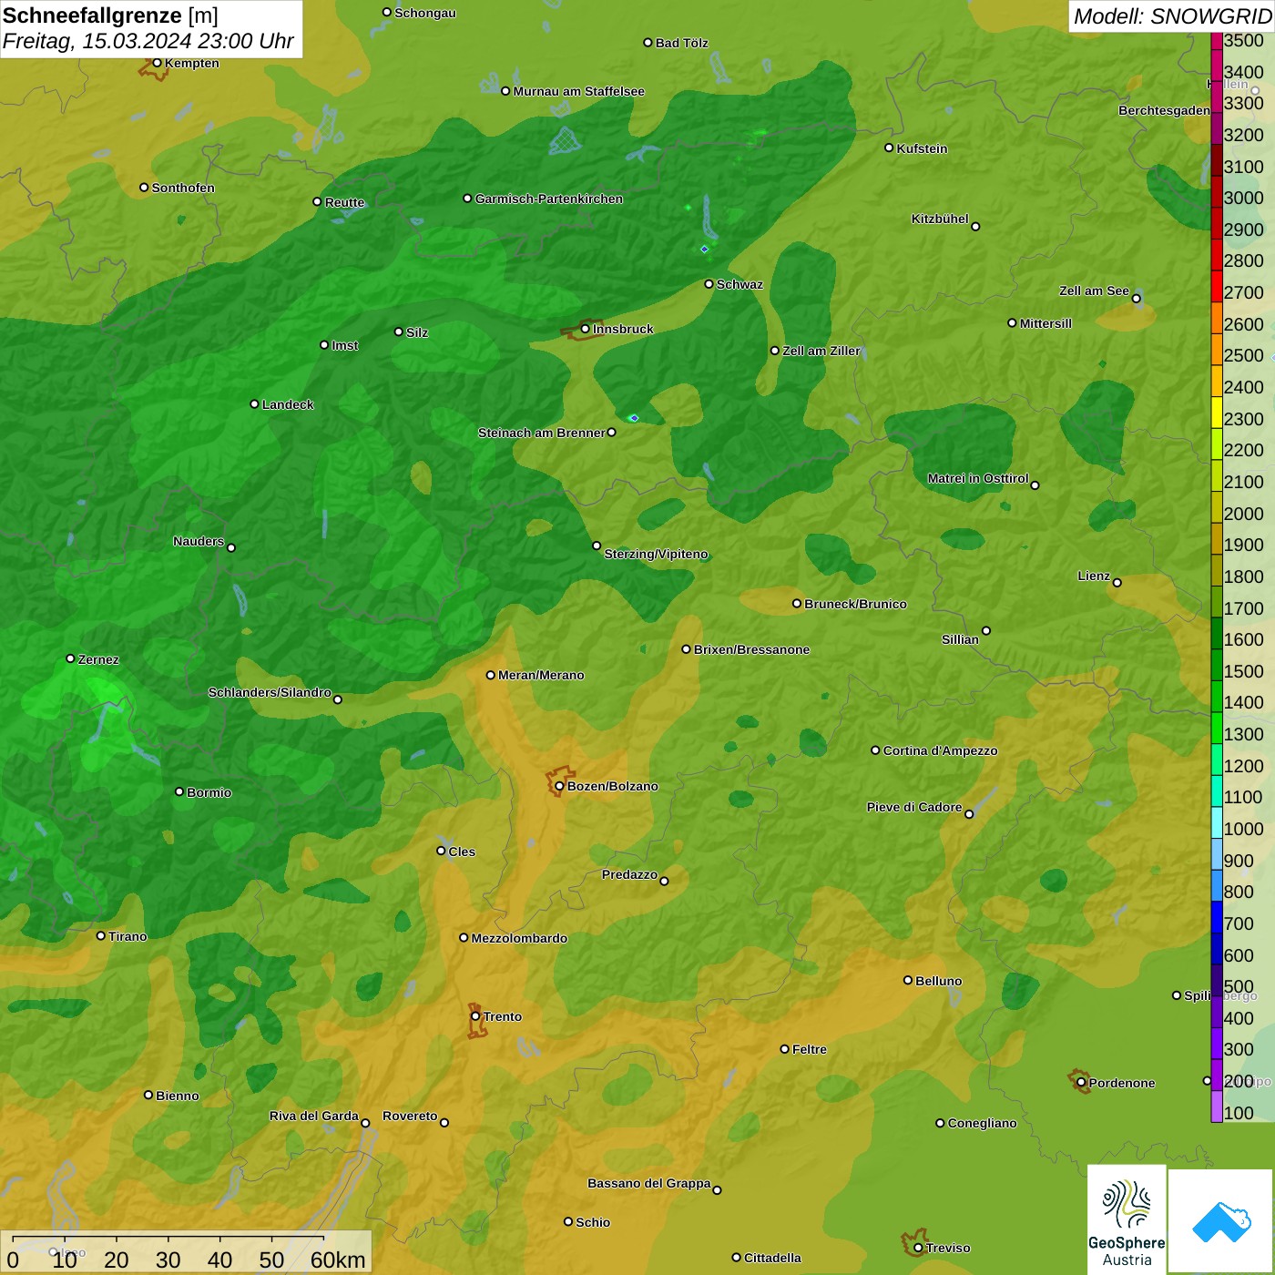The height and width of the screenshot is (1275, 1275).
Task: Select the 1600 dark green legend swatch
Action: pyautogui.click(x=1216, y=634)
